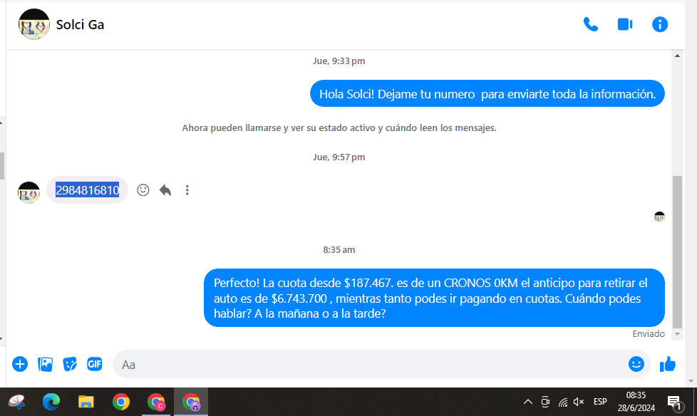Screen dimensions: 697x416
Task: Open Solci Ga's profile name in the header
Action: pyautogui.click(x=80, y=24)
